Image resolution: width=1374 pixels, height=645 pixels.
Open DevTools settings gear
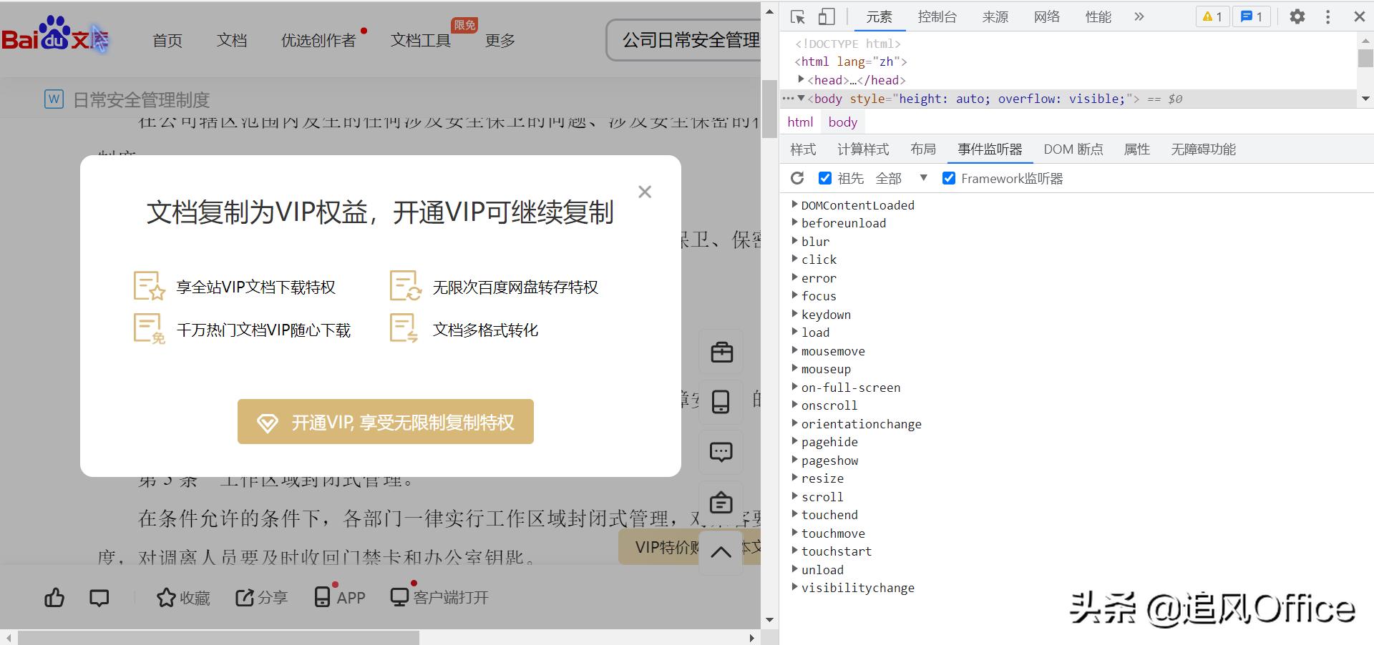coord(1297,16)
